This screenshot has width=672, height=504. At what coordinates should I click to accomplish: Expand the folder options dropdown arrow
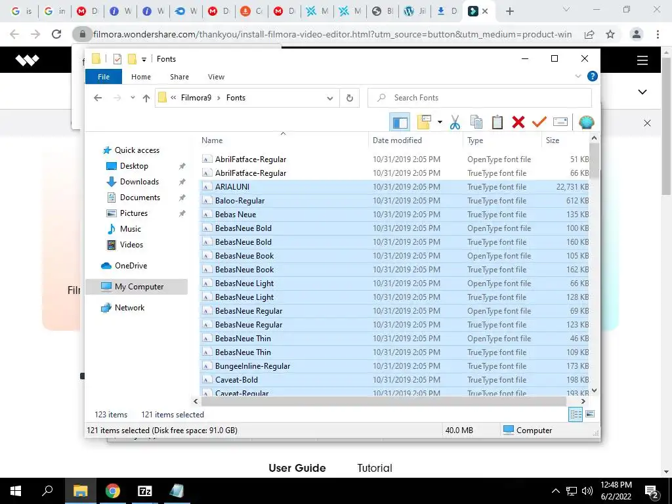coord(440,123)
